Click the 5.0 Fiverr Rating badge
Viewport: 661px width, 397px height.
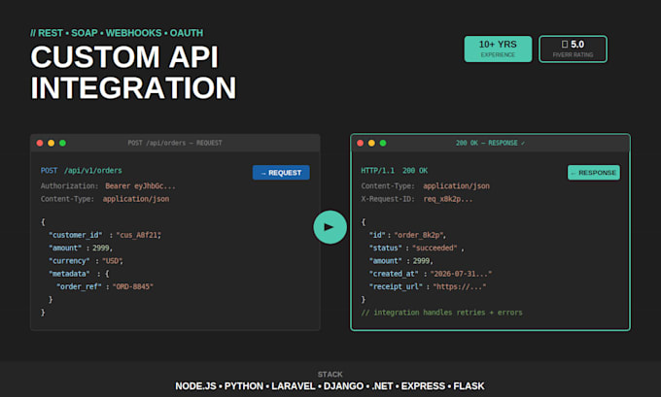click(573, 49)
